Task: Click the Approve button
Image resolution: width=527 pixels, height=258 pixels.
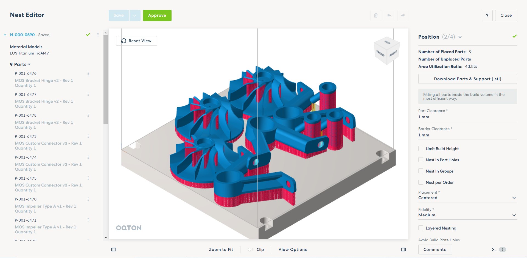Action: tap(157, 15)
